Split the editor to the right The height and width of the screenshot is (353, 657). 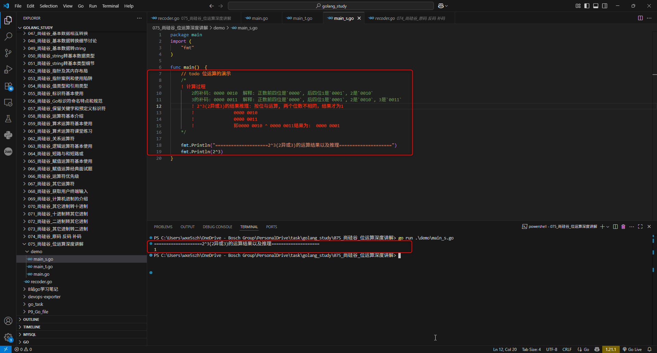pyautogui.click(x=640, y=18)
